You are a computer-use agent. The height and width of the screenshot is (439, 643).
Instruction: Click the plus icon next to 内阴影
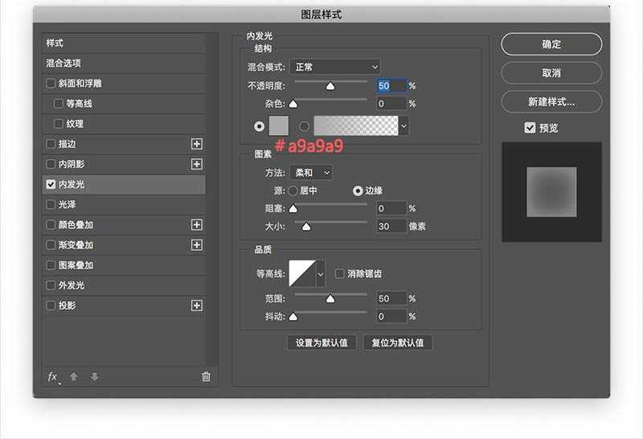tap(196, 164)
